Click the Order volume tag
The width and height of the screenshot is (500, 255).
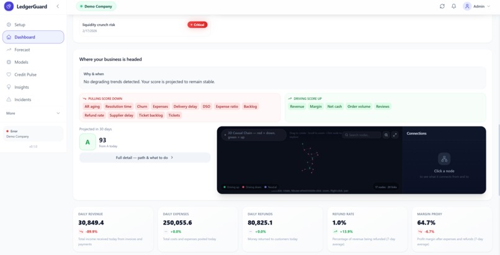click(x=359, y=107)
